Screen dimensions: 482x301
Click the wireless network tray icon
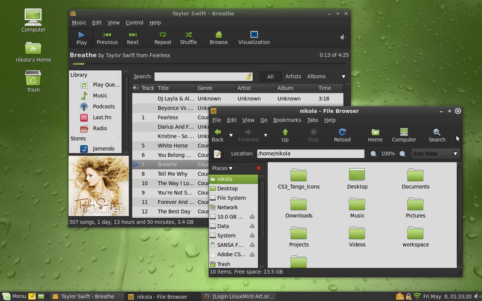pyautogui.click(x=417, y=296)
